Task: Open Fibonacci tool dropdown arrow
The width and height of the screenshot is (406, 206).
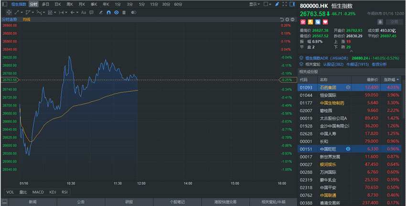Action: [x=55, y=13]
